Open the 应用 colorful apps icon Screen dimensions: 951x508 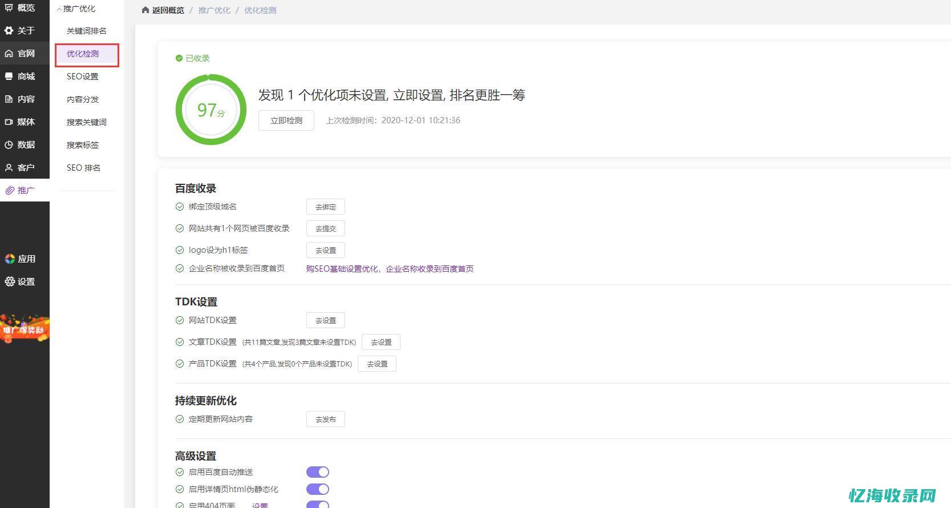(x=10, y=259)
